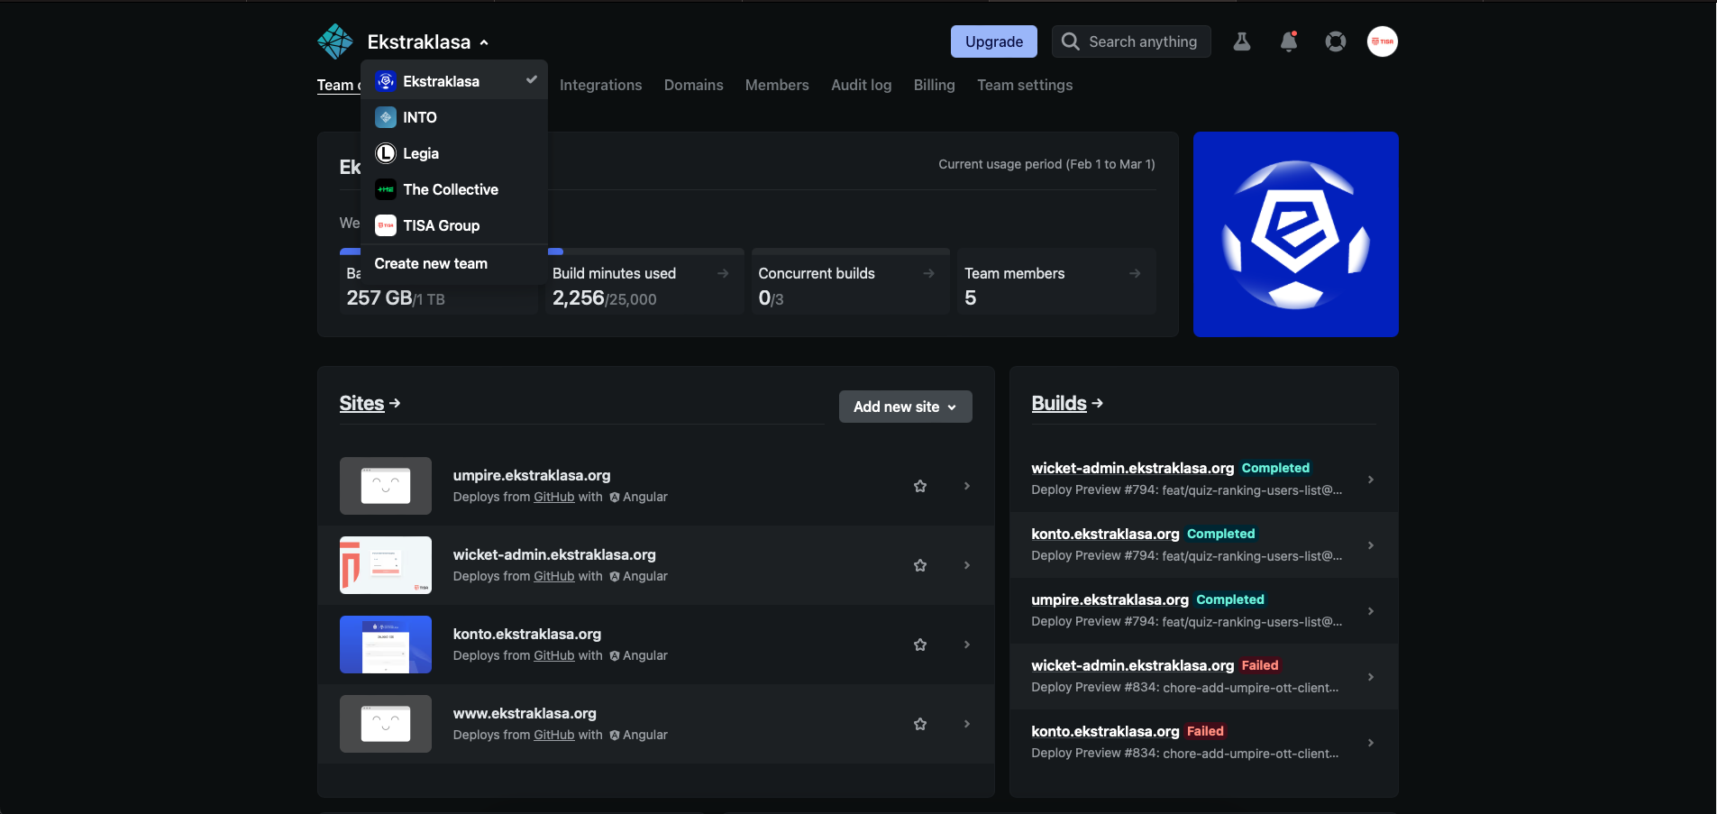Open wicket-admin.ekstraklasa.org site thumbnail

(386, 565)
